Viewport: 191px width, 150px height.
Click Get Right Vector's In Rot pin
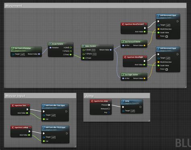123,78
